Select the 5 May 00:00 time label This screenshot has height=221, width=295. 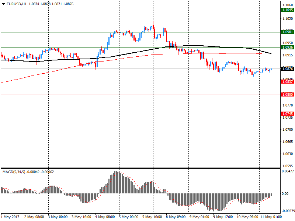pos(129,217)
